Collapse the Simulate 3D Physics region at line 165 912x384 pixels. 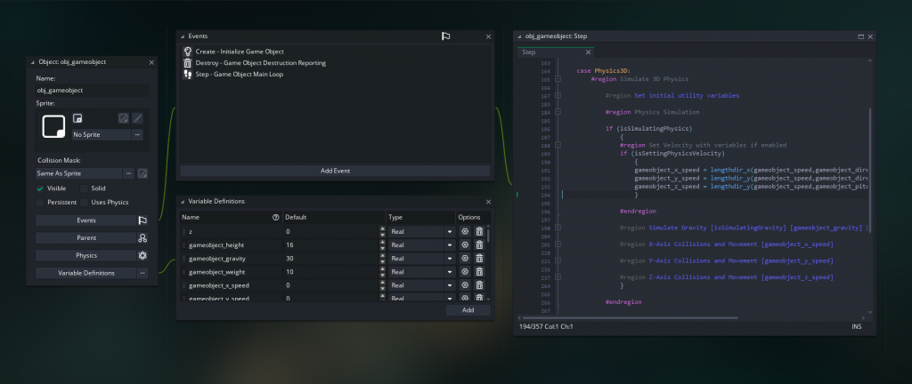point(558,79)
